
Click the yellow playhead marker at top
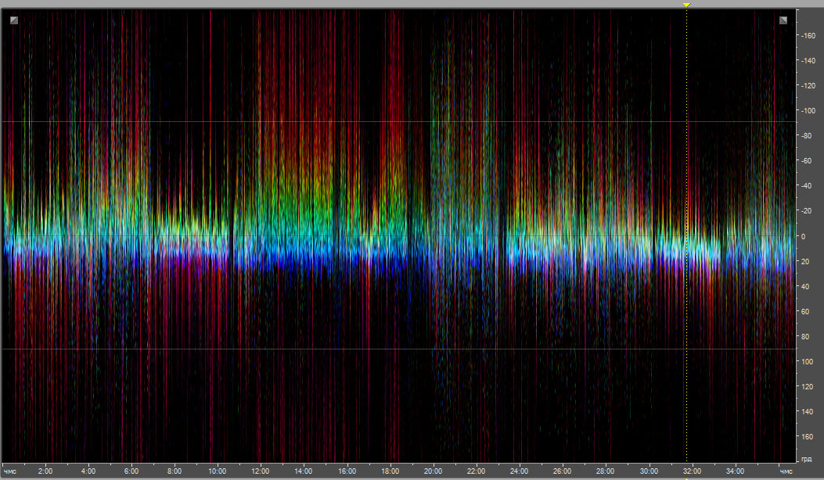[686, 5]
